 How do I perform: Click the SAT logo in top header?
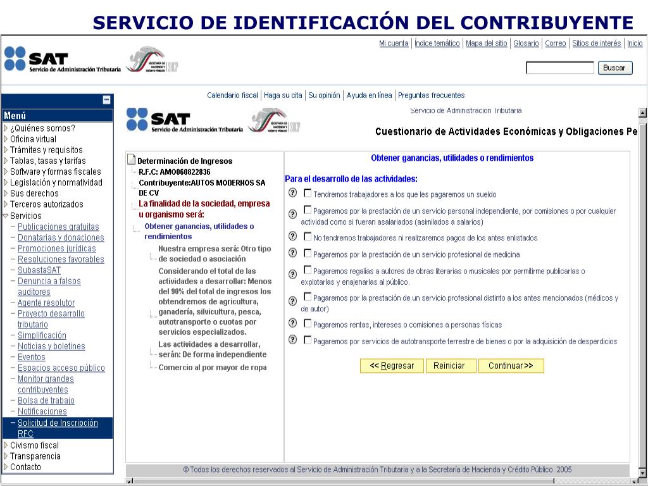tap(63, 59)
